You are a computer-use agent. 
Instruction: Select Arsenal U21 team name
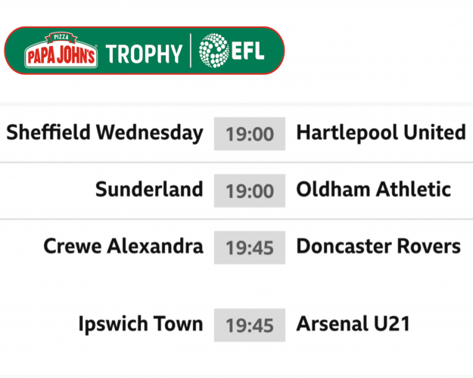[x=353, y=324]
